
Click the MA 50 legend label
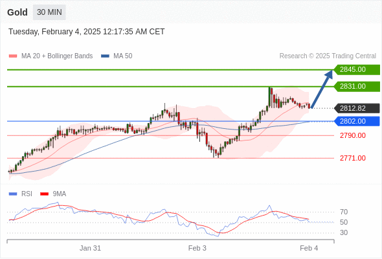tap(123, 56)
